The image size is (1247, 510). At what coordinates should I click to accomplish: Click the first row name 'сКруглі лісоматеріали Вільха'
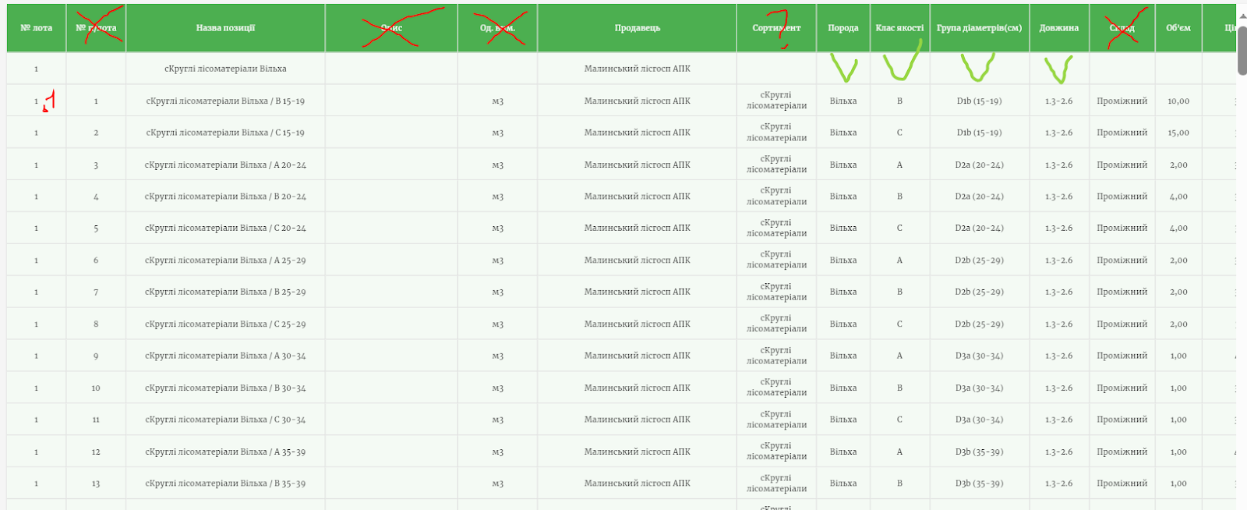coord(225,69)
